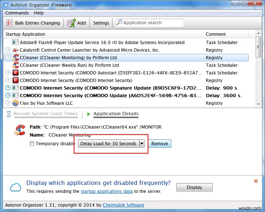This screenshot has width=265, height=212.
Task: Click the clock icon beside CCleaner Monitoring
Action: pos(8,57)
